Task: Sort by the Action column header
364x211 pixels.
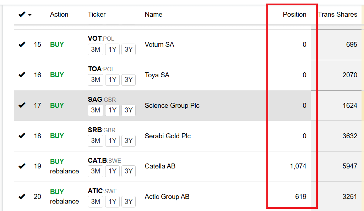Action: click(x=59, y=15)
